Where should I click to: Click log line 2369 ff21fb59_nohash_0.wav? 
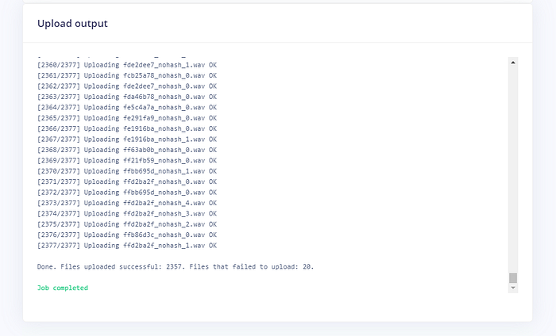[x=127, y=161]
